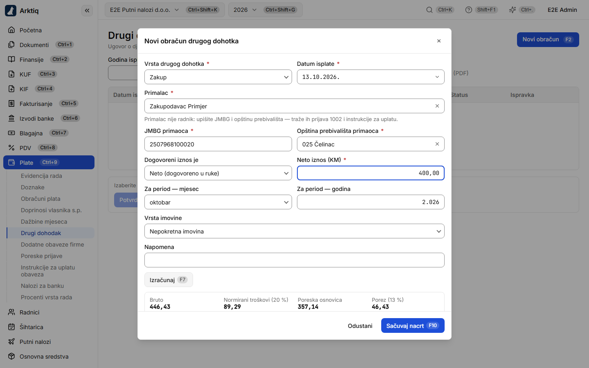
Task: Open the Datum isplate date picker
Action: [x=371, y=77]
